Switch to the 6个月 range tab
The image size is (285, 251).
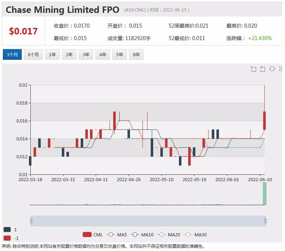[33, 54]
